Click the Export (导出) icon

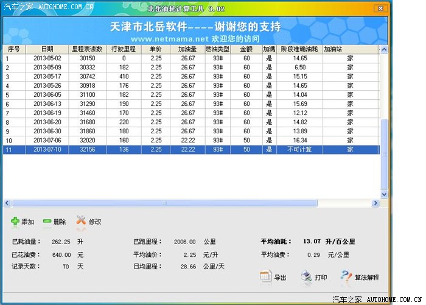point(266,277)
